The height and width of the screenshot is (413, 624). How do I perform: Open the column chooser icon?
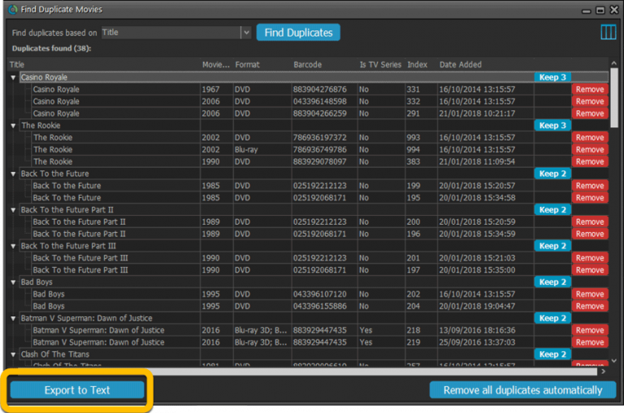coord(608,32)
